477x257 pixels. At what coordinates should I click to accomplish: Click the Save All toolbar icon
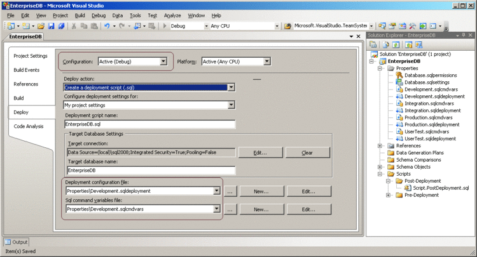point(61,26)
